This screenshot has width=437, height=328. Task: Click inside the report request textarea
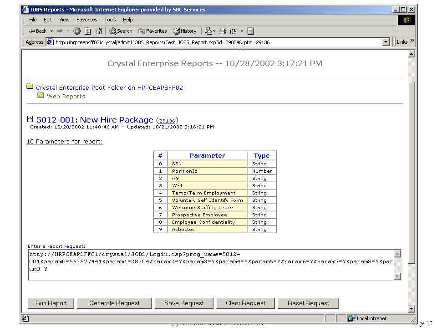(x=211, y=265)
